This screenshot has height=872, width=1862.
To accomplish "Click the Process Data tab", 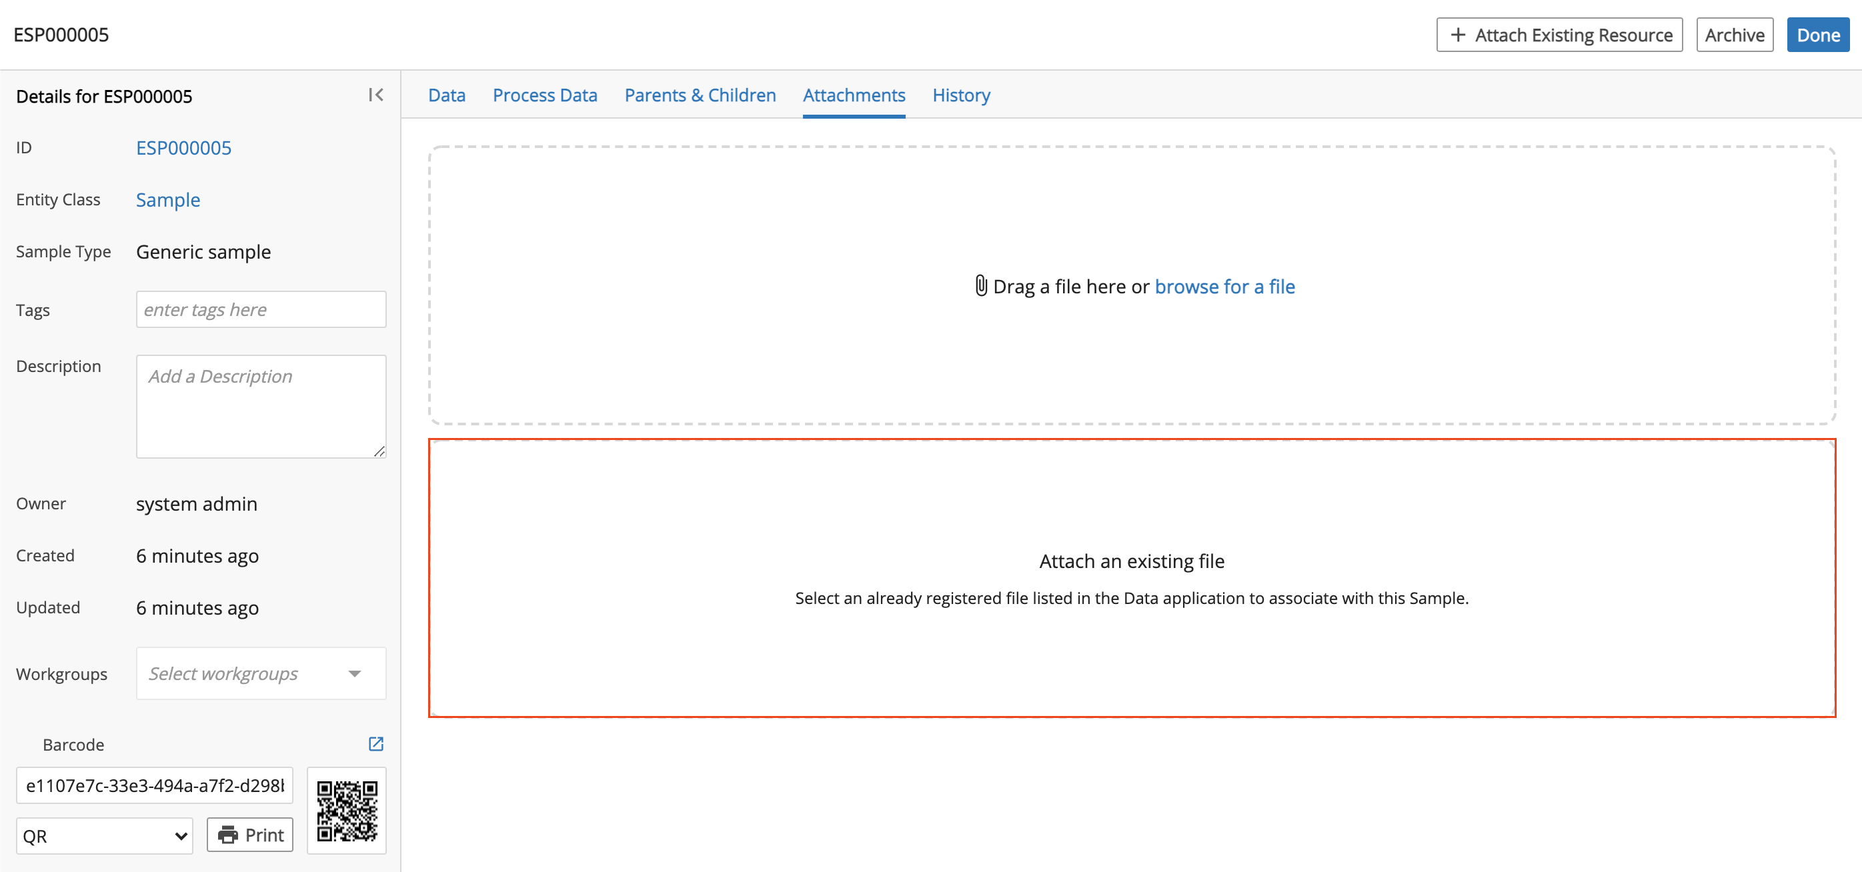I will [545, 95].
